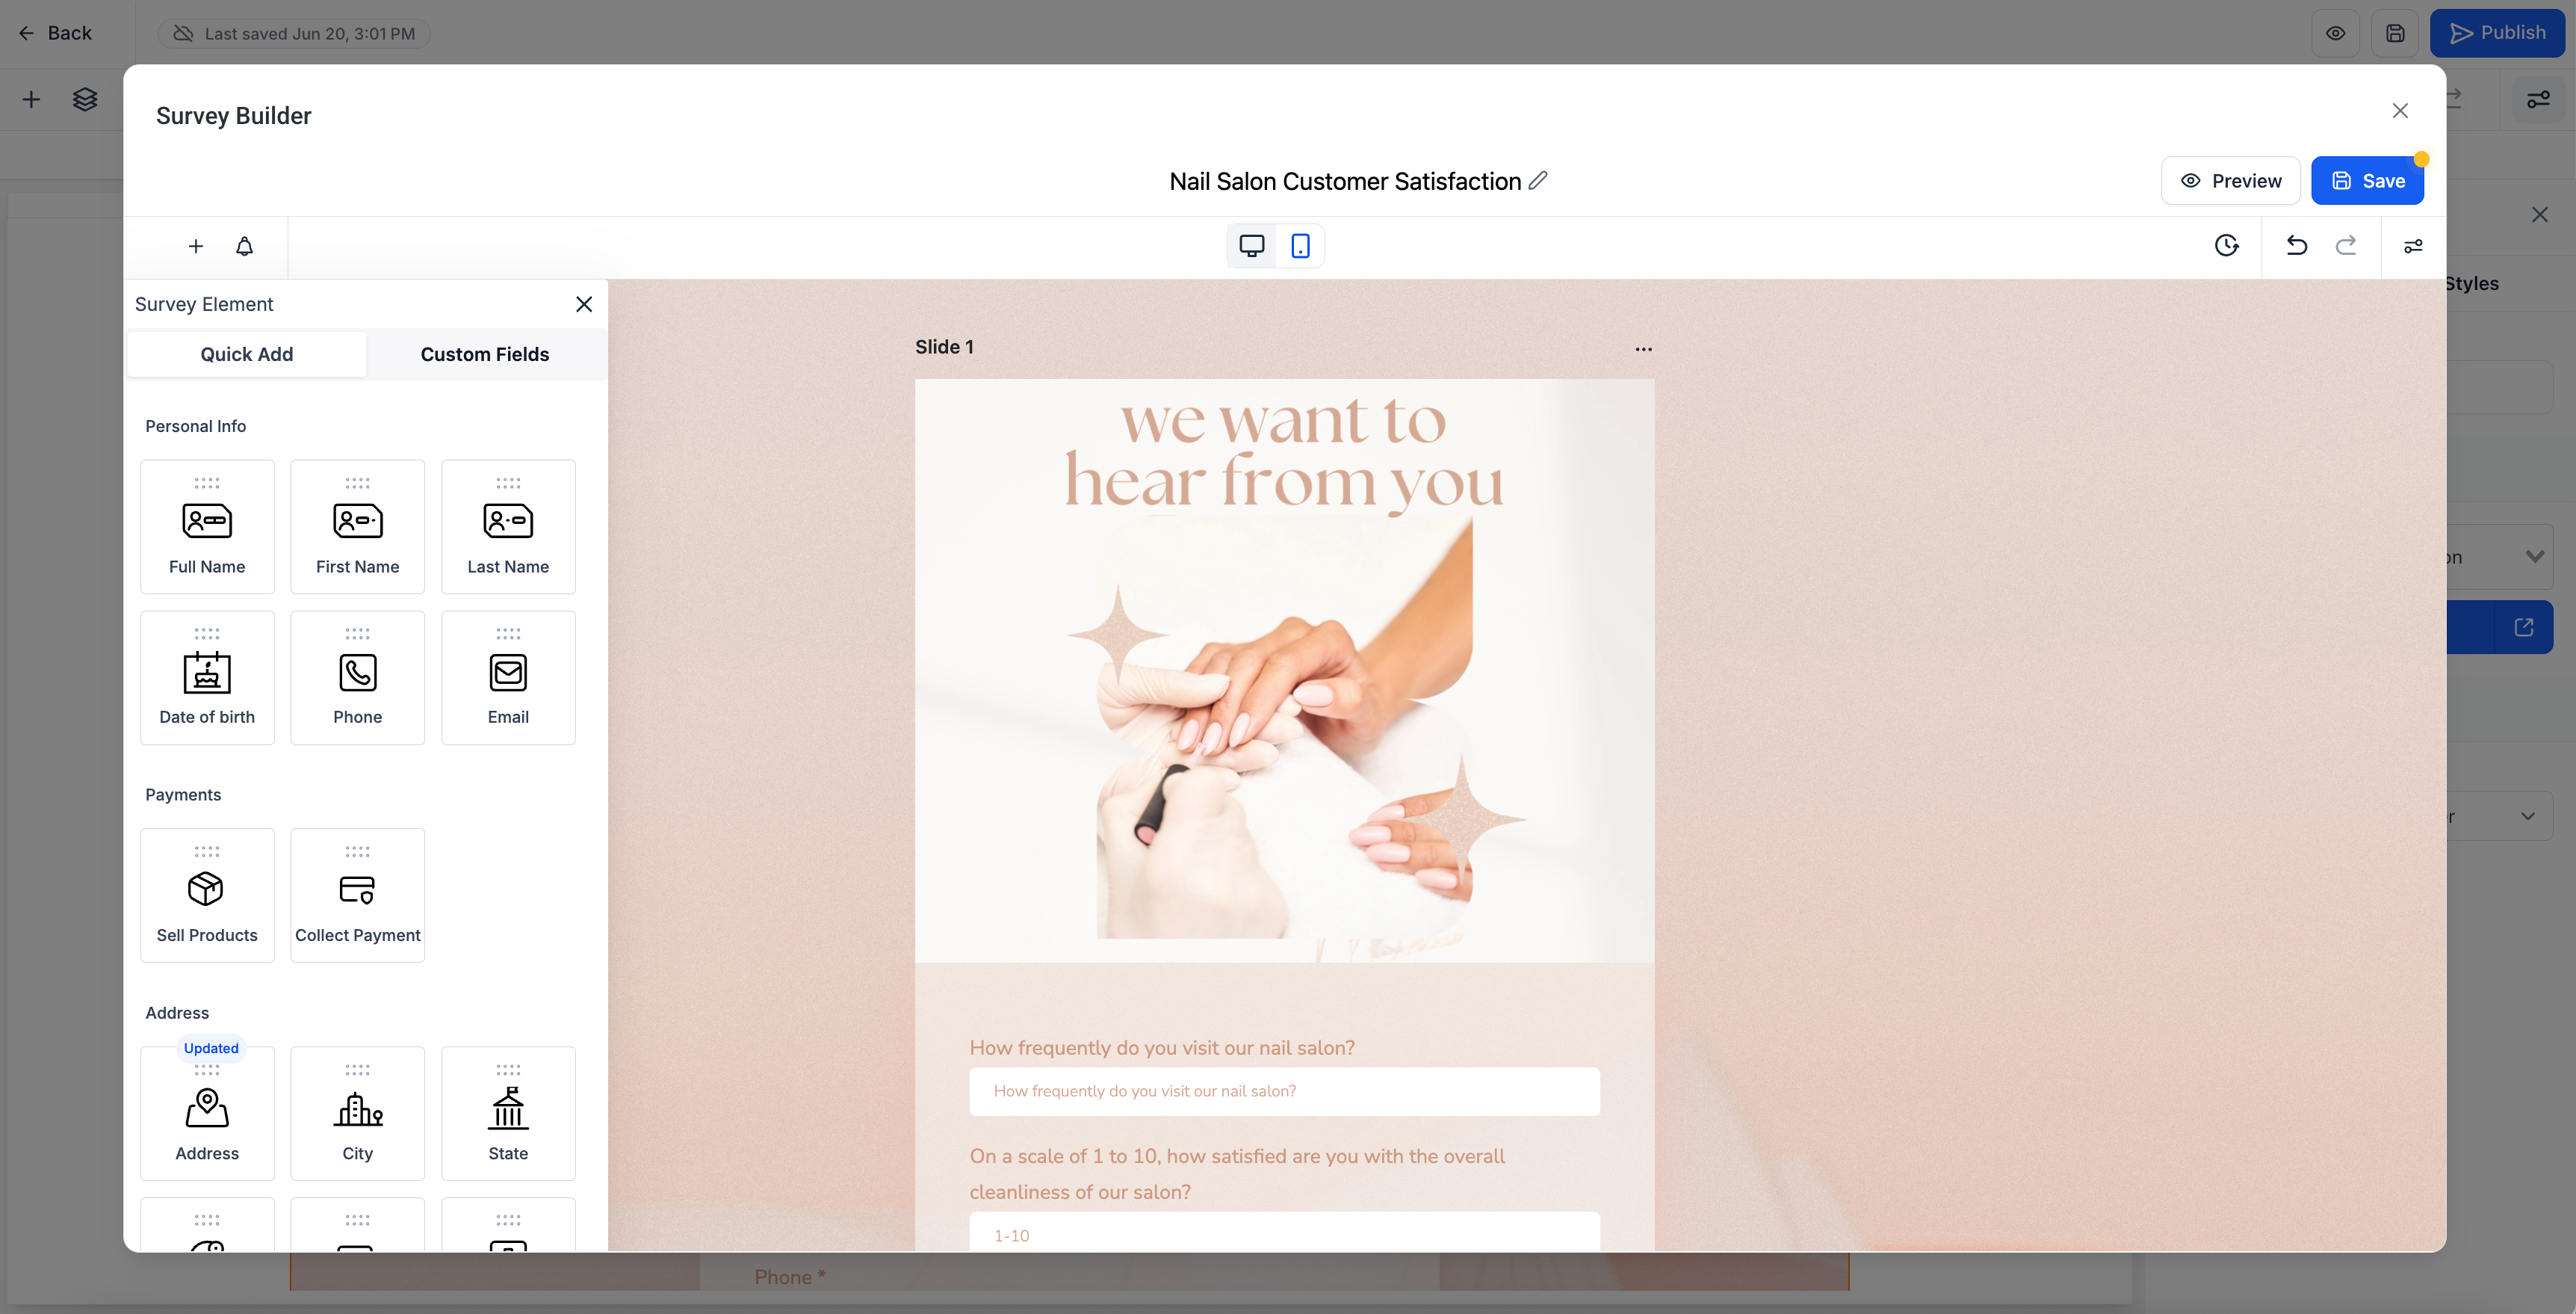Open the version history clock icon
2576x1314 pixels.
(2226, 245)
